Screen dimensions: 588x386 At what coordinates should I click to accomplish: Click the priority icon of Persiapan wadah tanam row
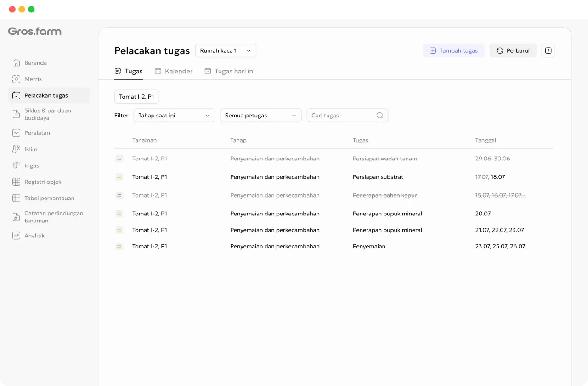pos(119,159)
